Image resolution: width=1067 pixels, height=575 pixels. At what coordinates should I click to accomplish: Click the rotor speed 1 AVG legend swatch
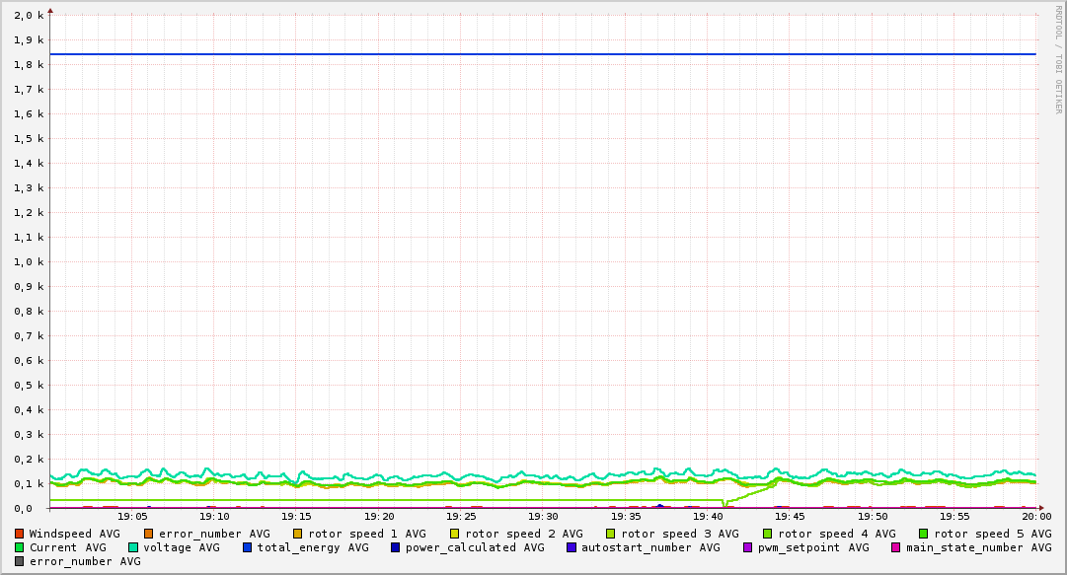(x=298, y=535)
